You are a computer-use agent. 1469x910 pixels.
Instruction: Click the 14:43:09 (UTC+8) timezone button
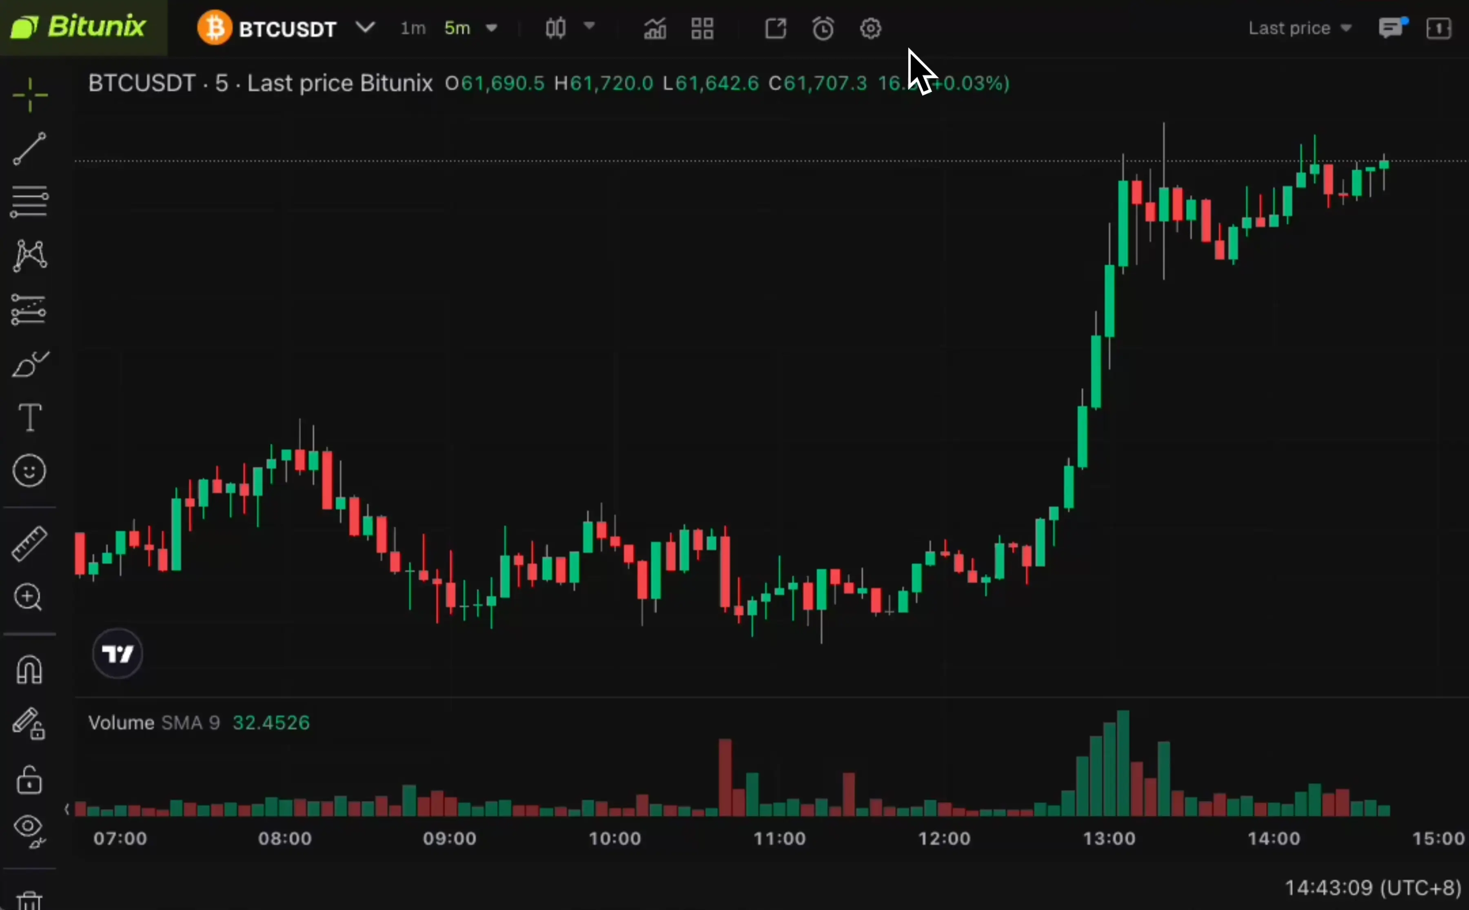(1373, 888)
